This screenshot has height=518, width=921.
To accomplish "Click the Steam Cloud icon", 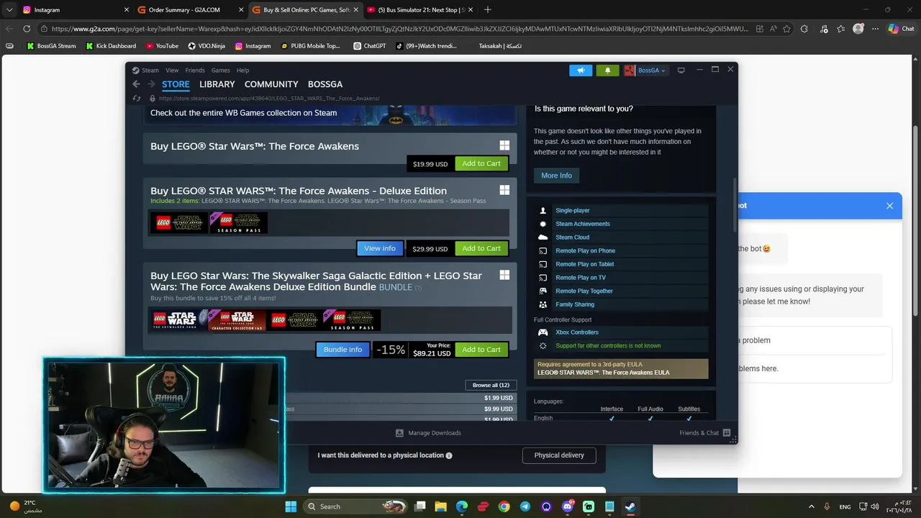I will [543, 237].
